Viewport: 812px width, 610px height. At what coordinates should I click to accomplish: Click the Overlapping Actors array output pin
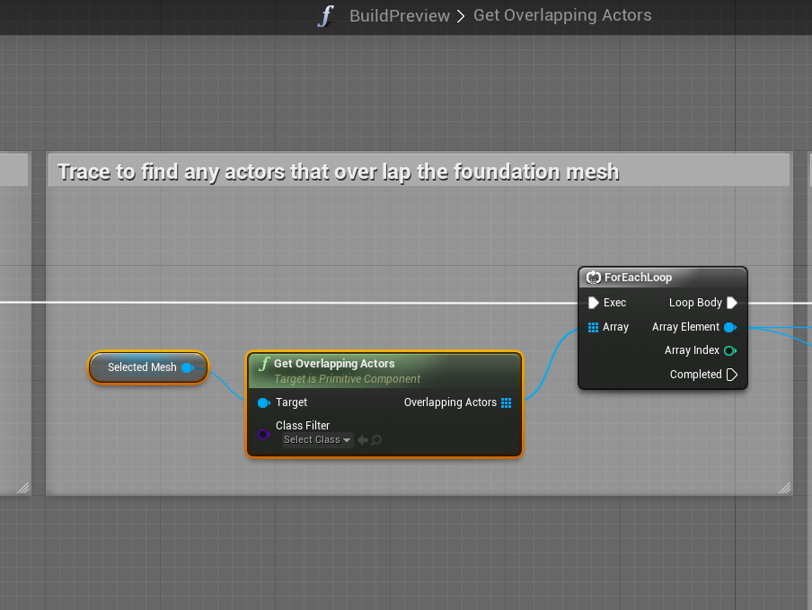[x=507, y=402]
